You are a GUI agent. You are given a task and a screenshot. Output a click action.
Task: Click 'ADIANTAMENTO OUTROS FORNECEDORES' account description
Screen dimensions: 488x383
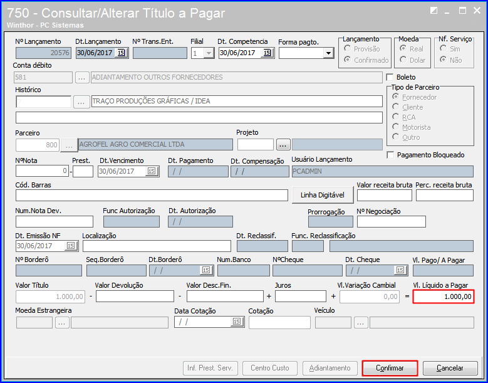click(157, 77)
